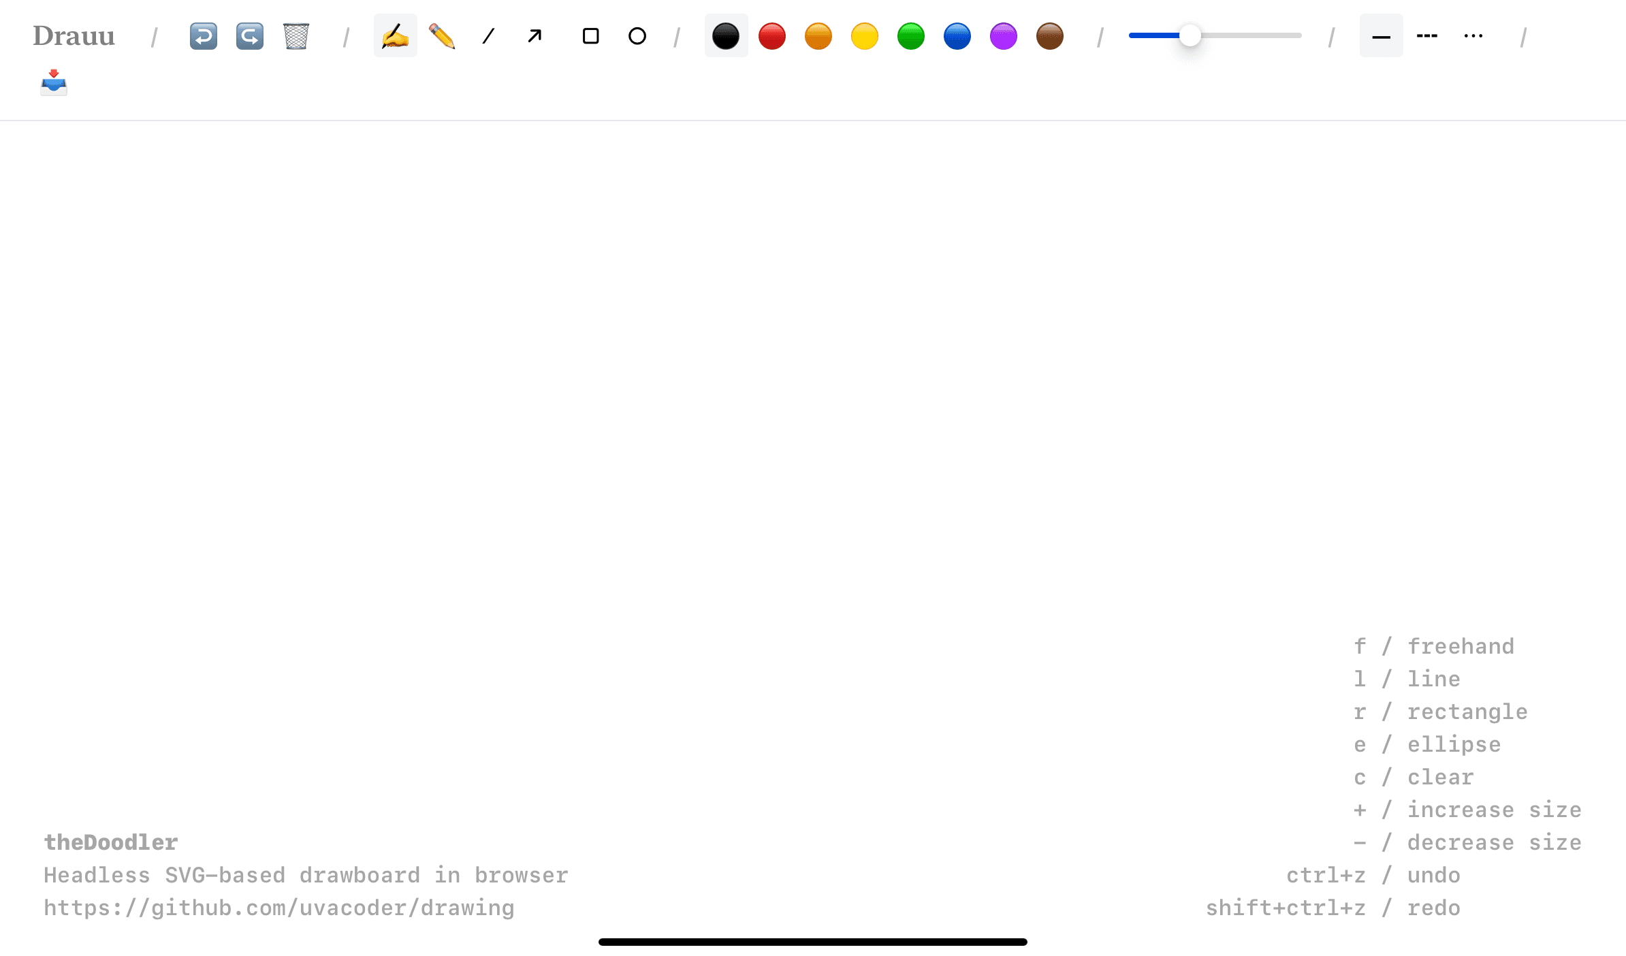Choose the dashed line style
The image size is (1626, 956).
point(1427,35)
